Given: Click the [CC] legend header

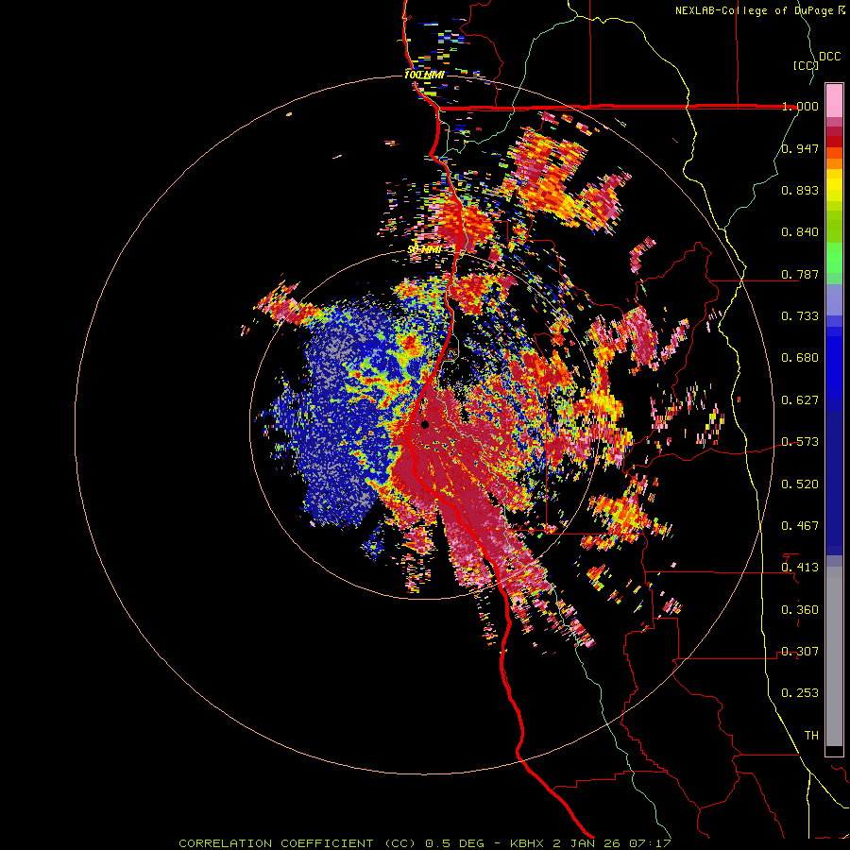Looking at the screenshot, I should 806,65.
